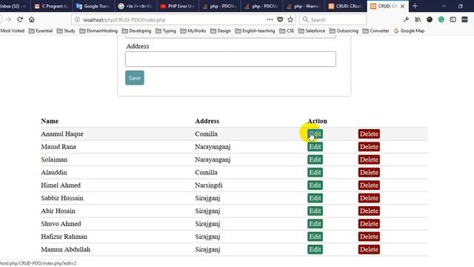The image size is (474, 267).
Task: Open Most Visited bookmarks
Action: pos(12,31)
